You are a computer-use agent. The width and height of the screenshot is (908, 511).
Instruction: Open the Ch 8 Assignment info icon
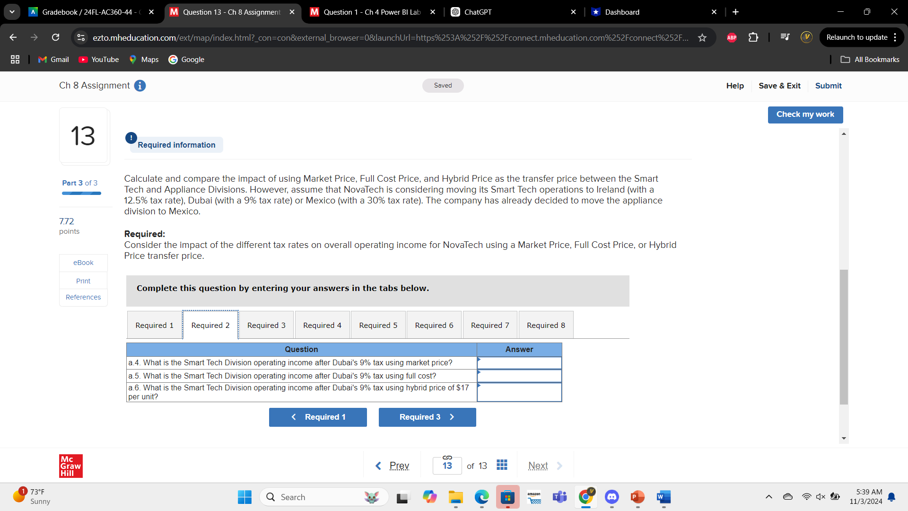(140, 86)
